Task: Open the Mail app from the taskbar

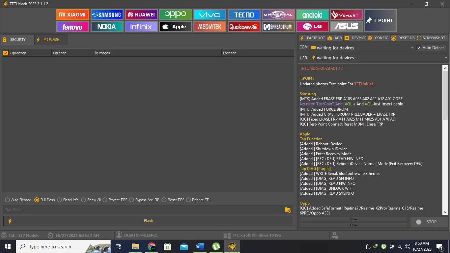Action: tap(184, 246)
